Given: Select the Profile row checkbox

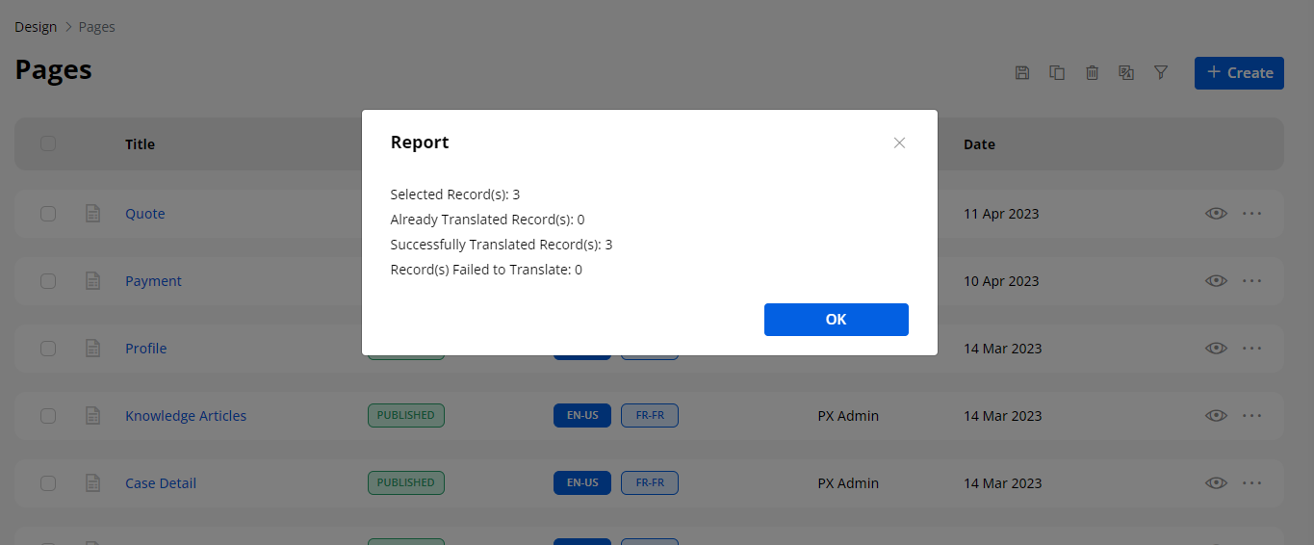Looking at the screenshot, I should (x=48, y=349).
